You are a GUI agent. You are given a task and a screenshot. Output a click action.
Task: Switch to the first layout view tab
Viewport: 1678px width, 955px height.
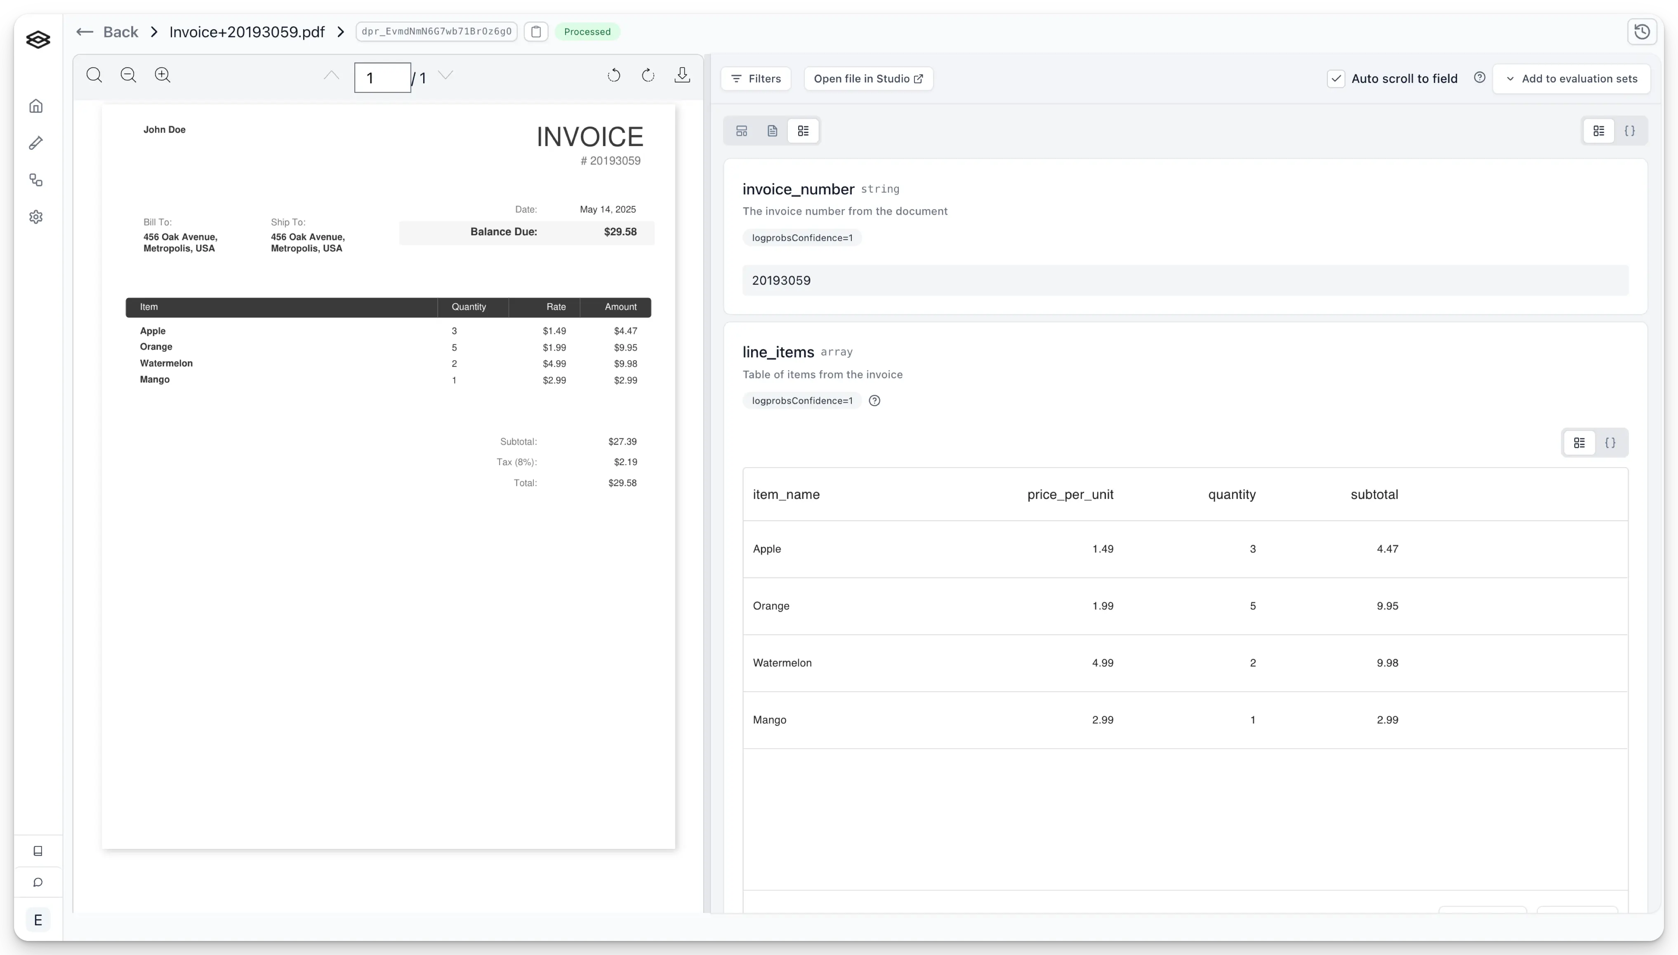(741, 130)
